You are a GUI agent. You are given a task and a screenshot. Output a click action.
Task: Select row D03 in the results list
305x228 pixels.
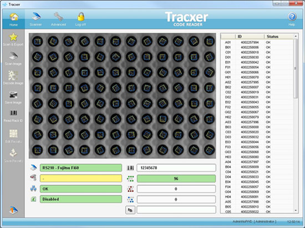(257, 137)
